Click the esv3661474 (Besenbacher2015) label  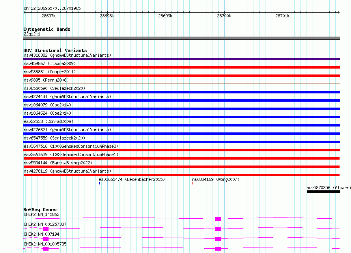click(132, 179)
